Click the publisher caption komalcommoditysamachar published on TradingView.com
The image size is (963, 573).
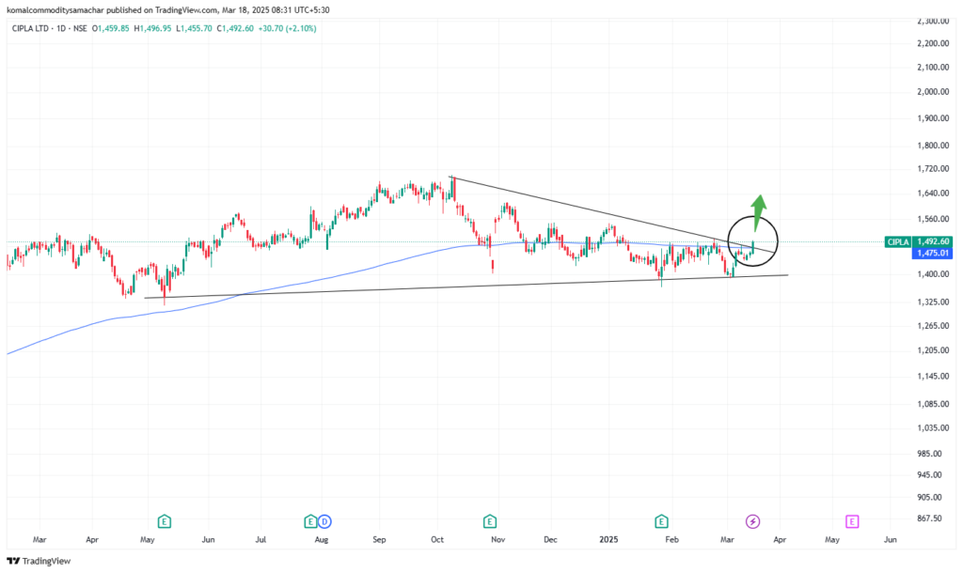pyautogui.click(x=113, y=9)
